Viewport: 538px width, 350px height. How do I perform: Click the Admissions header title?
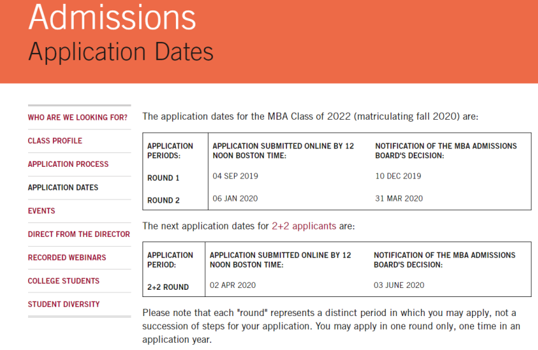pos(112,18)
